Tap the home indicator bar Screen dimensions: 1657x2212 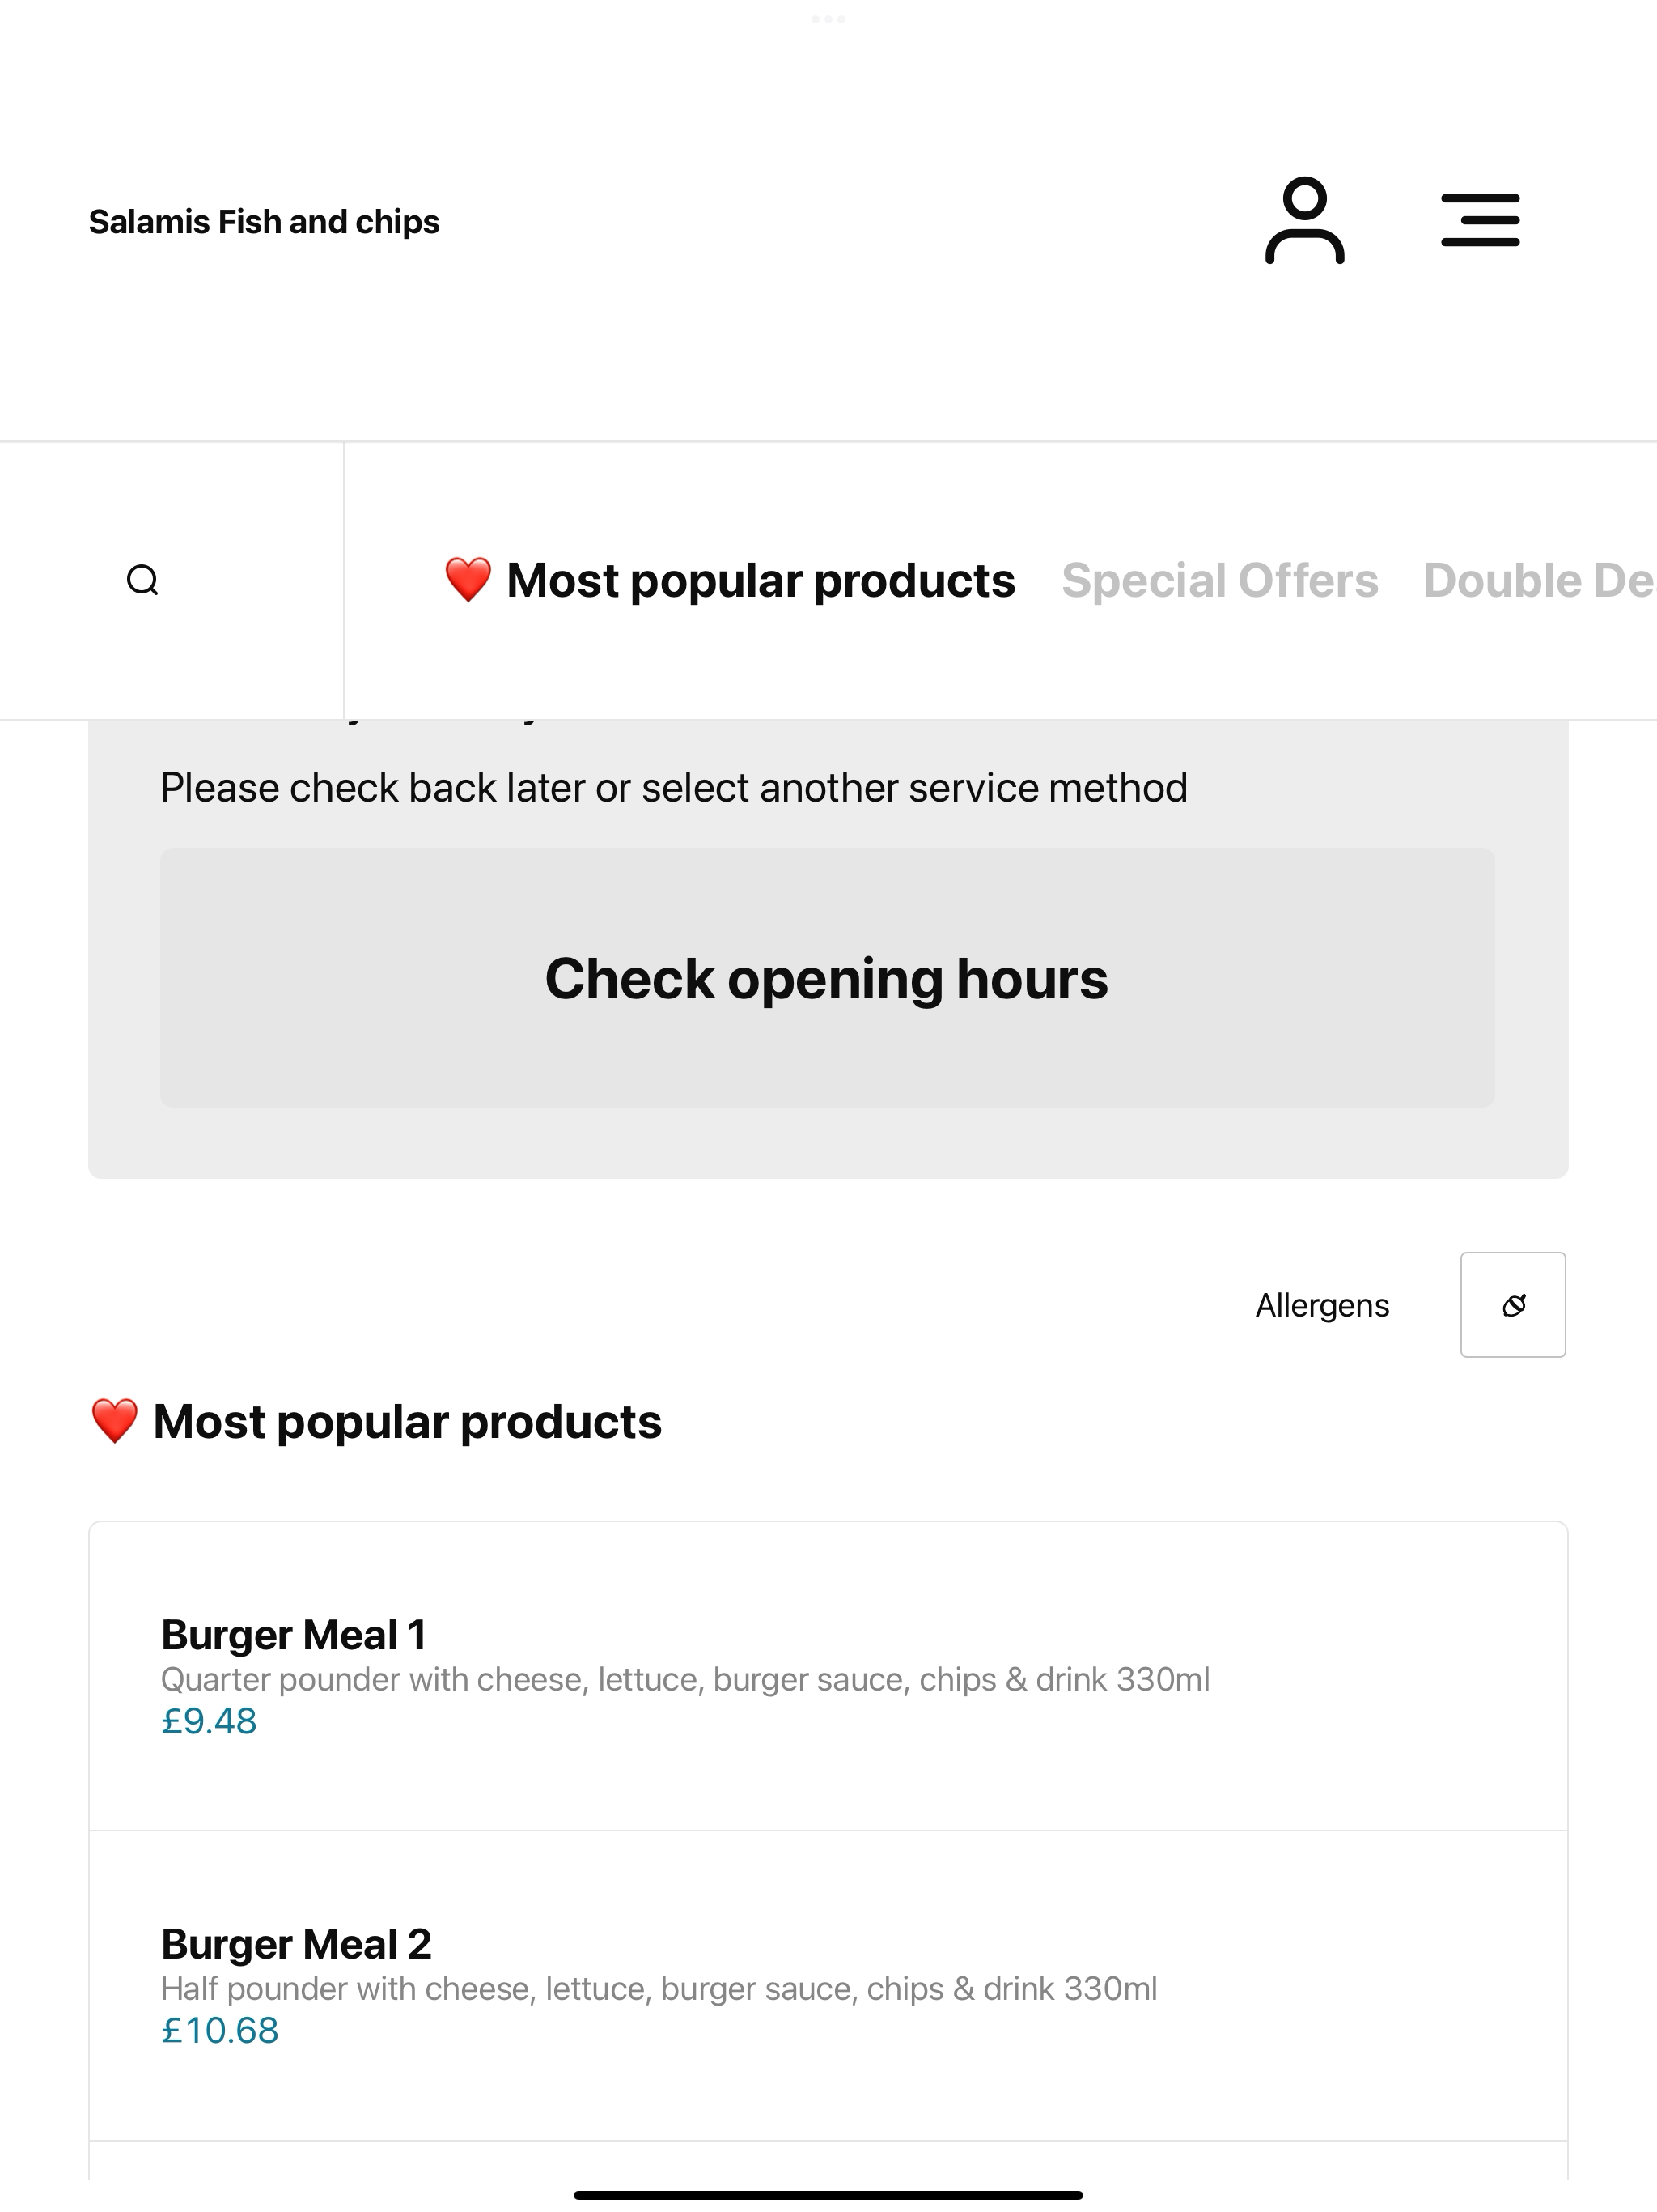[x=828, y=2195]
